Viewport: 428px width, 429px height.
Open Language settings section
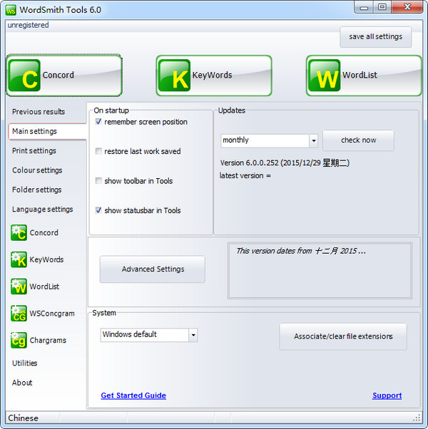pos(43,210)
